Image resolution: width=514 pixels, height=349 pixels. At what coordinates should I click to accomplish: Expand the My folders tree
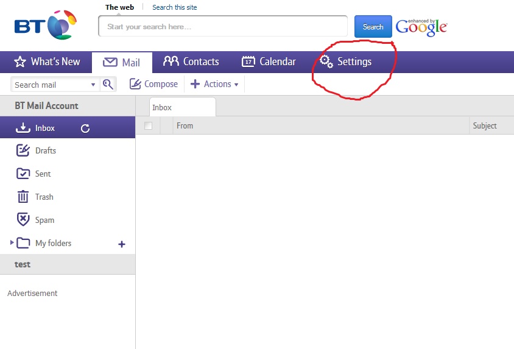tap(12, 242)
